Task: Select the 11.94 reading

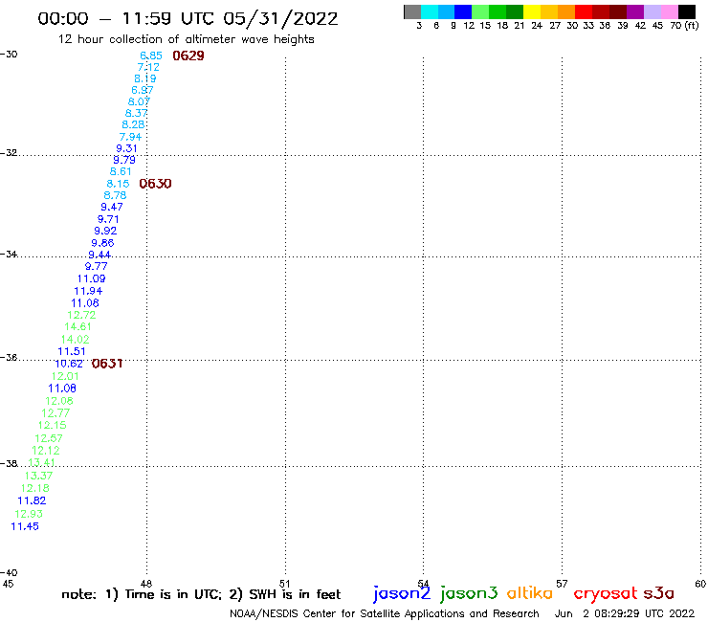Action: [88, 291]
